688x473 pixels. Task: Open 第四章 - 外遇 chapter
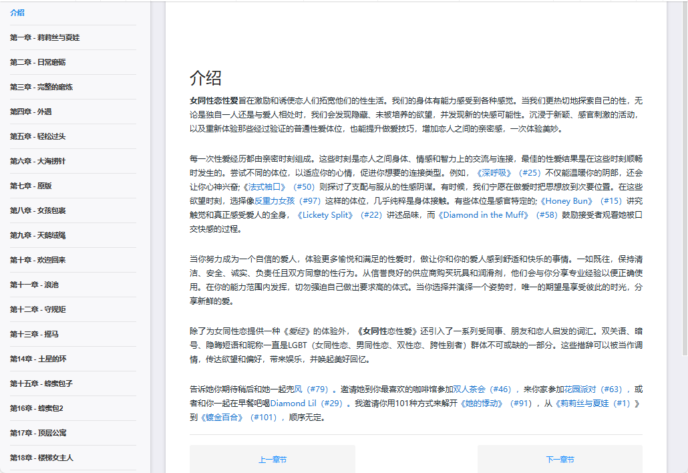[x=31, y=112]
